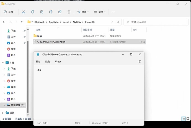Open Notepad View menu

pyautogui.click(x=58, y=62)
